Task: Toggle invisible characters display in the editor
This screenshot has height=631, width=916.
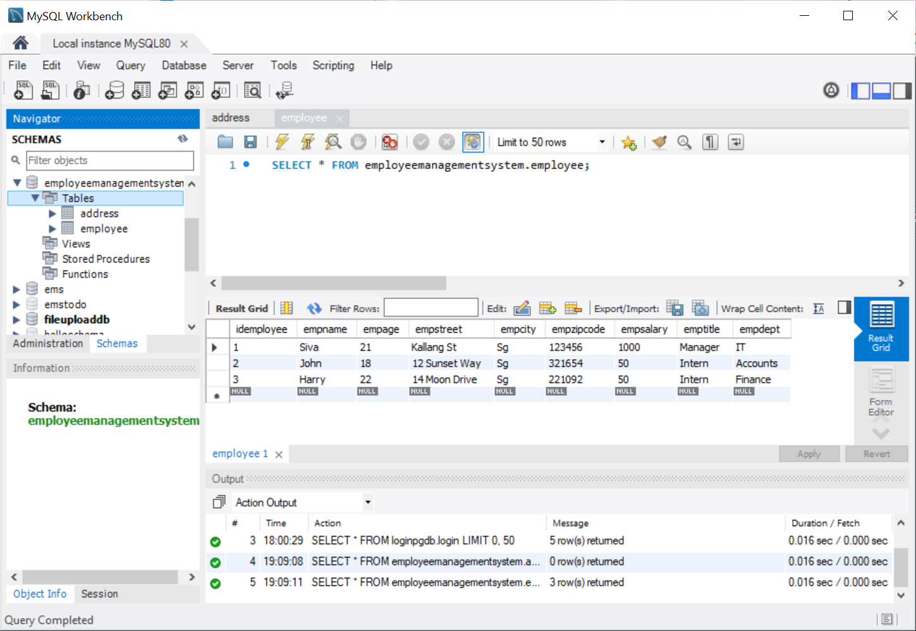Action: pos(709,142)
